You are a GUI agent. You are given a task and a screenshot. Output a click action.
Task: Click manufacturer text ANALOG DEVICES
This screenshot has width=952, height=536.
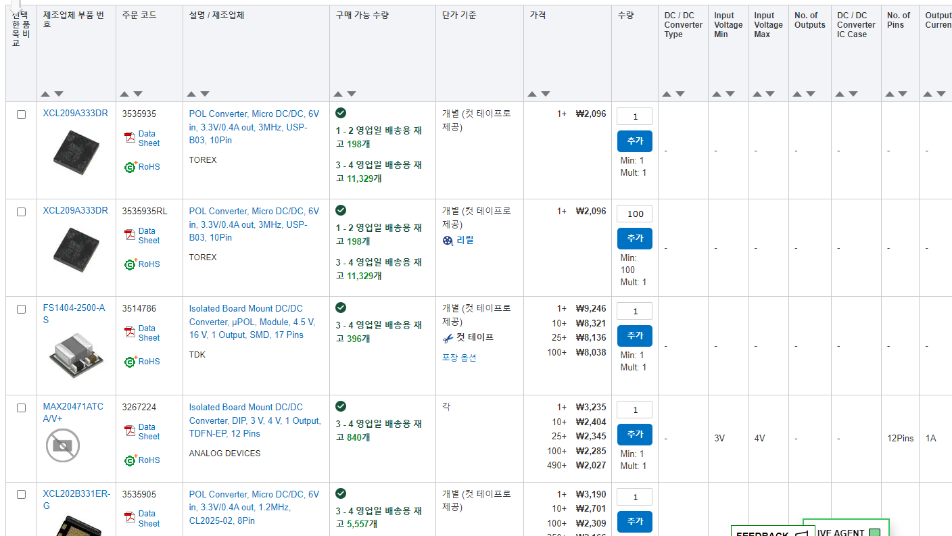pos(224,454)
